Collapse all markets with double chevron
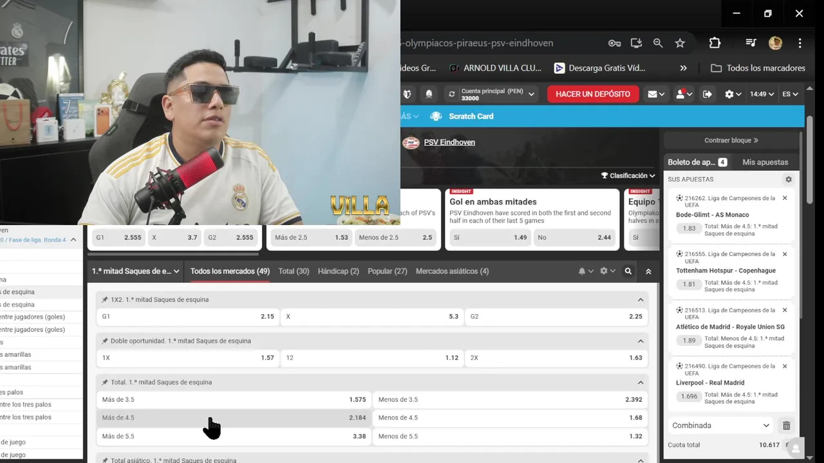 click(x=648, y=271)
